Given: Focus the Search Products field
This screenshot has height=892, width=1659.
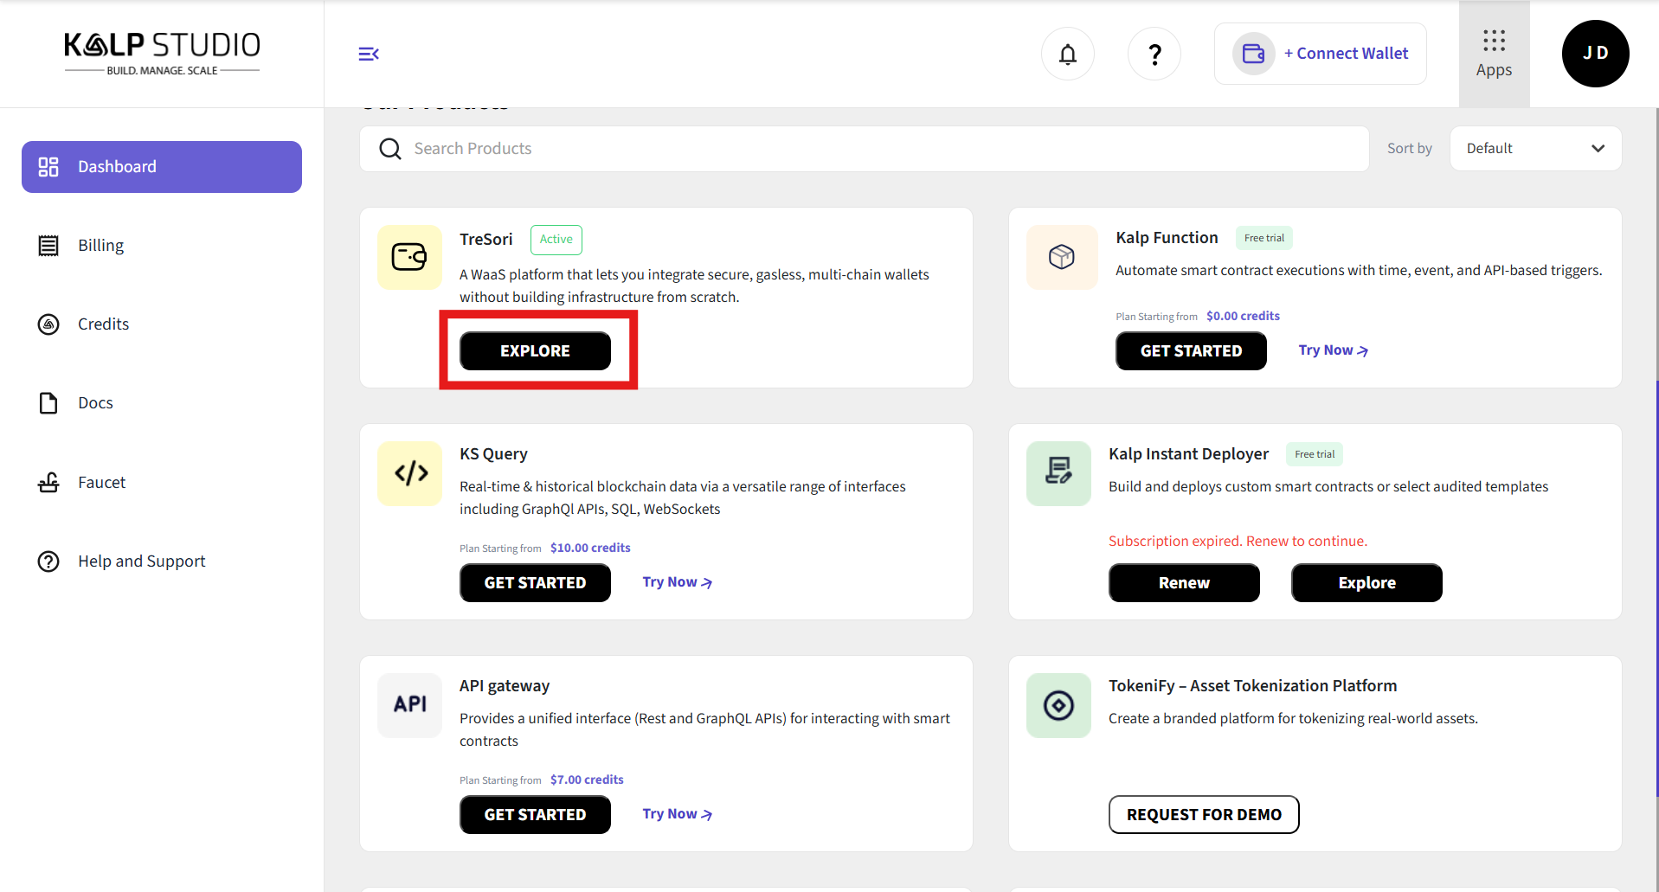Looking at the screenshot, I should [x=865, y=149].
